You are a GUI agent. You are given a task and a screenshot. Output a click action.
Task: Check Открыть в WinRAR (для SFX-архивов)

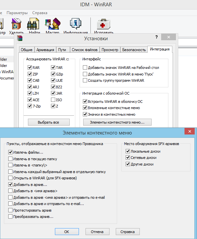(10, 178)
